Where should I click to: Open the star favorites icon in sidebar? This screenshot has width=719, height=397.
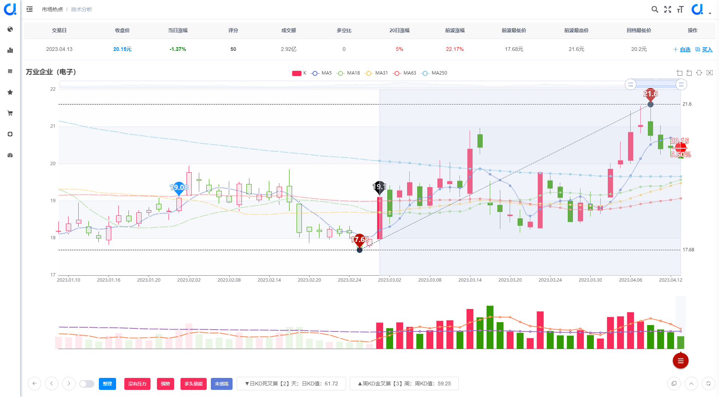point(10,92)
